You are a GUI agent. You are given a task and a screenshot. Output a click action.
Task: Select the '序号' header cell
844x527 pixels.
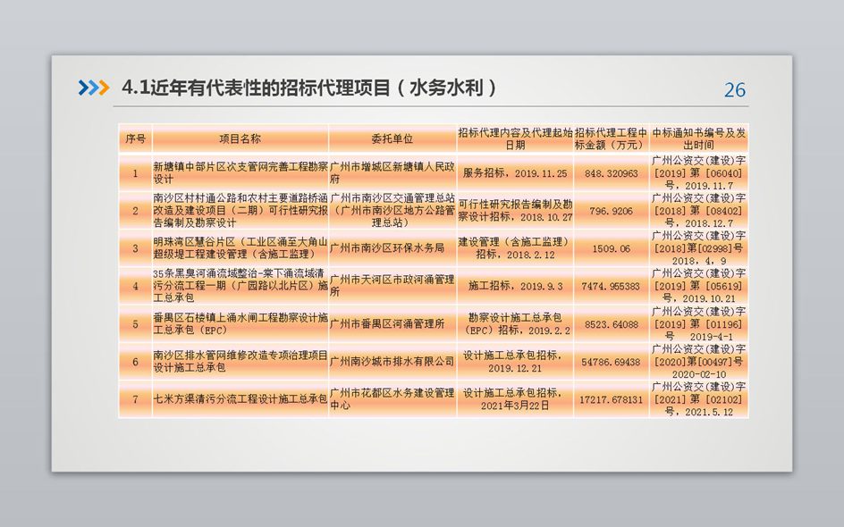click(x=135, y=138)
